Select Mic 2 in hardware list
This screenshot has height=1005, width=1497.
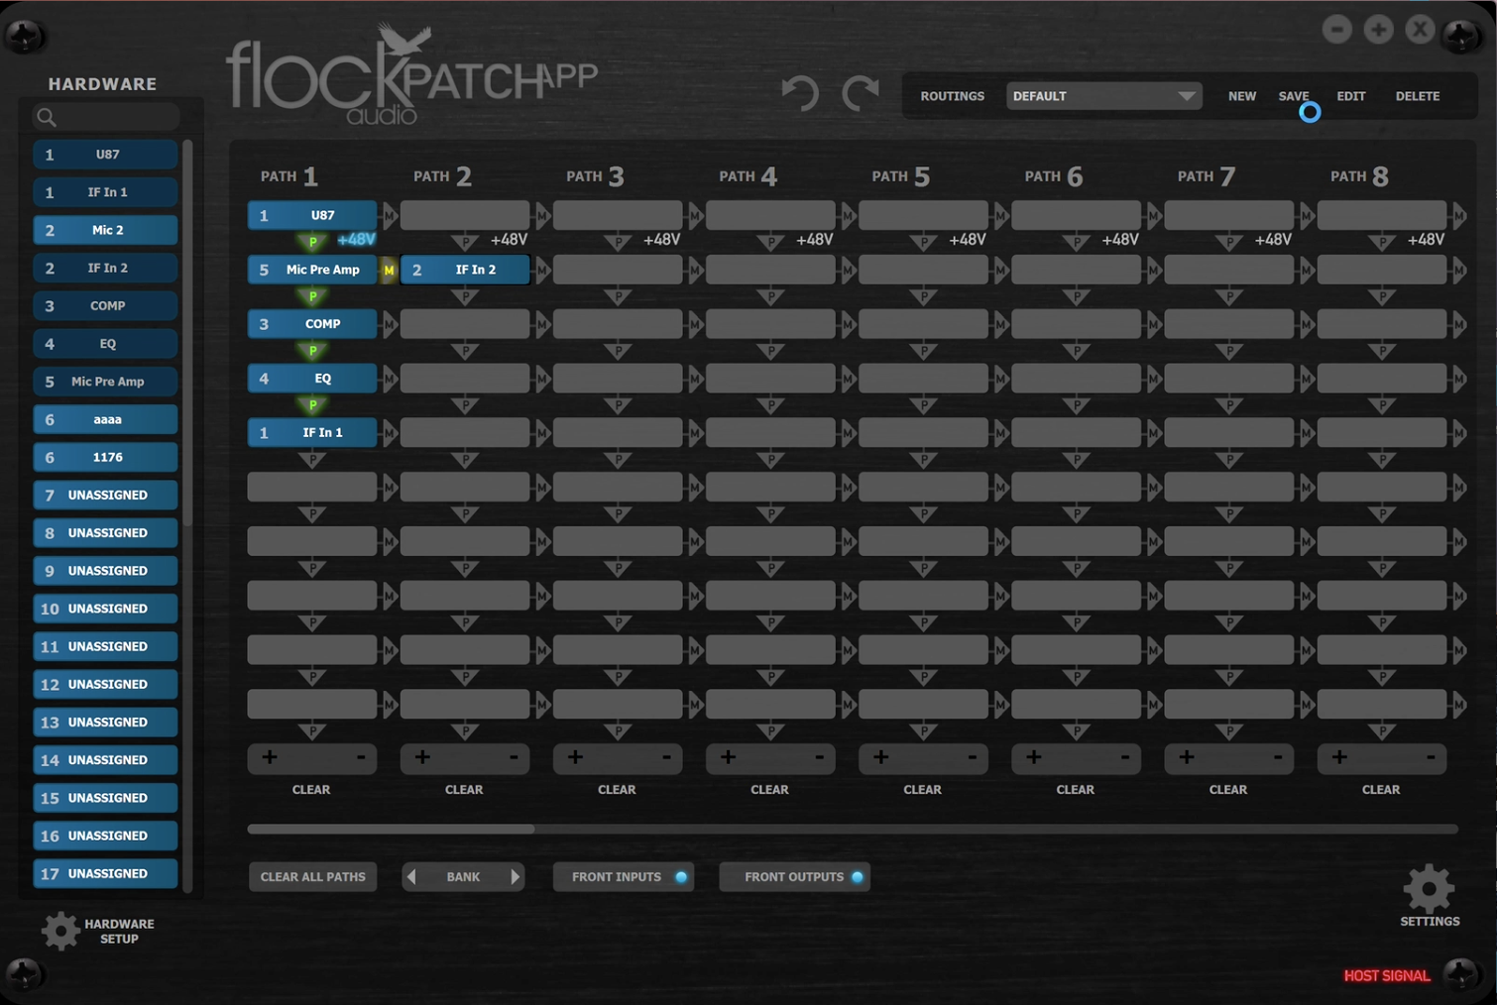(105, 230)
